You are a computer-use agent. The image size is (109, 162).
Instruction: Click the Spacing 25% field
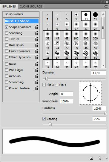click(x=99, y=119)
